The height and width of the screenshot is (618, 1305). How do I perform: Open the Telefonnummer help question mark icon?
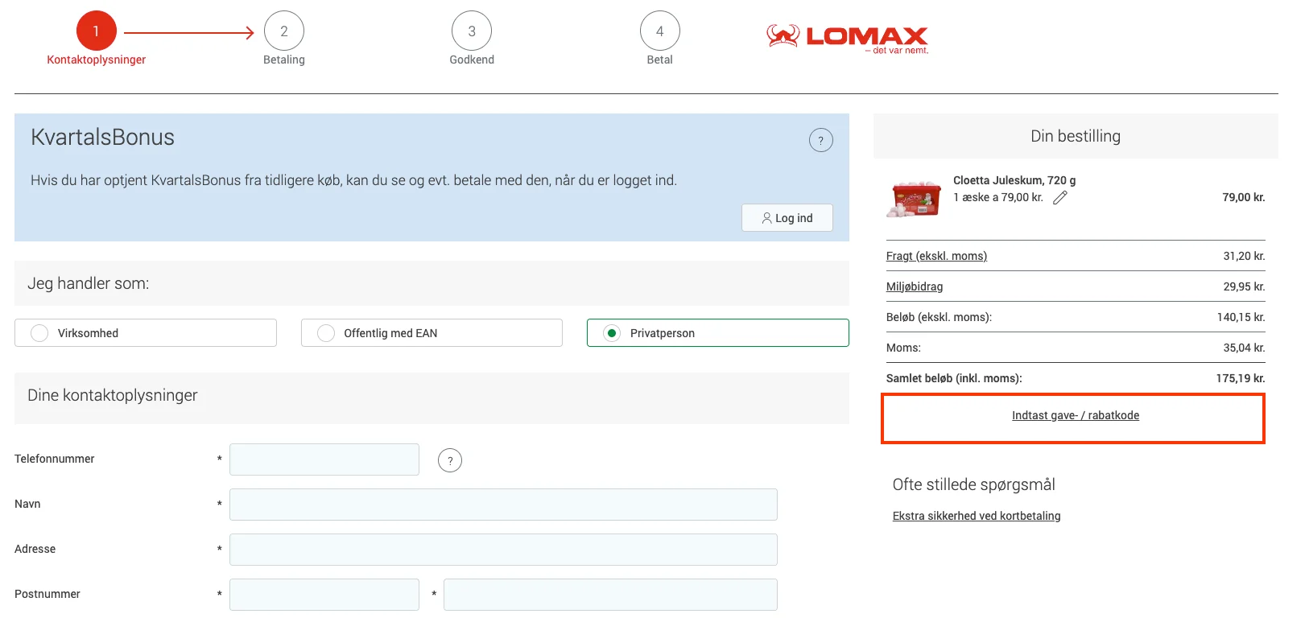point(450,460)
